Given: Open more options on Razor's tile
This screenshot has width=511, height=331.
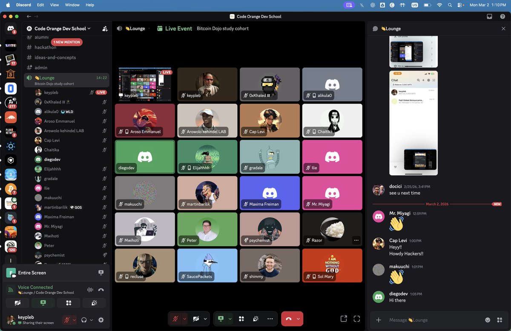Looking at the screenshot, I should click(x=356, y=240).
